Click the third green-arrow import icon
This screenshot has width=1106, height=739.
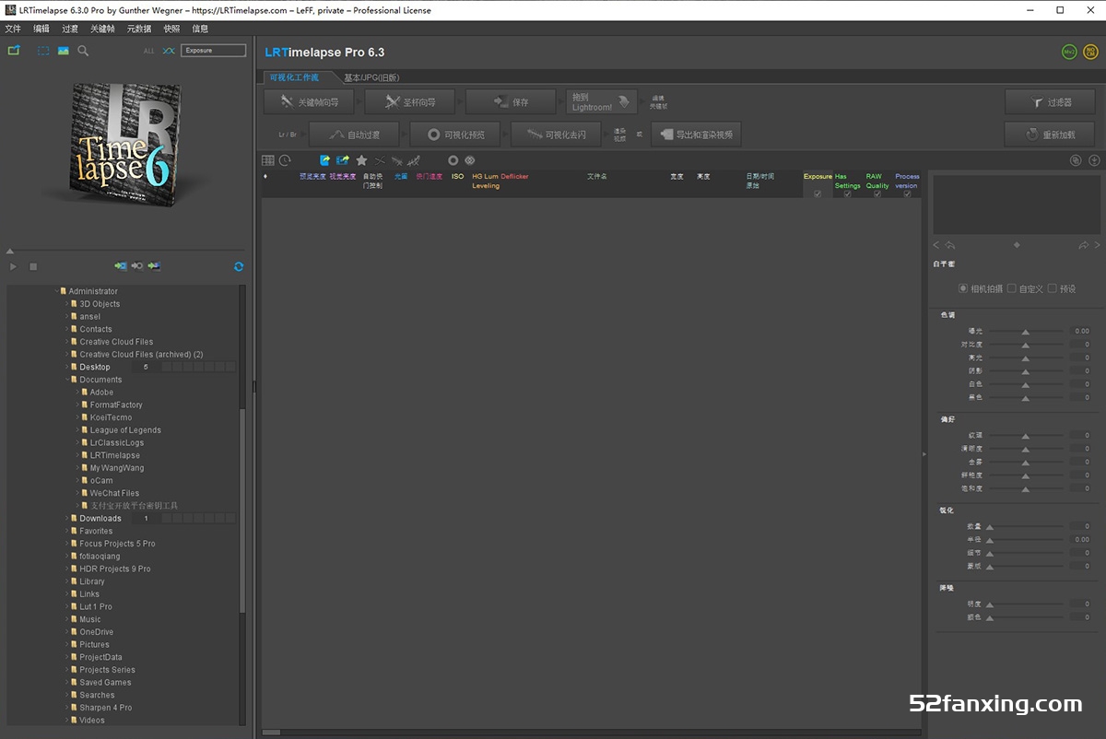154,266
